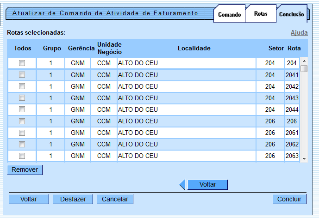The width and height of the screenshot is (319, 218).
Task: Open the Rotas tab
Action: [261, 14]
